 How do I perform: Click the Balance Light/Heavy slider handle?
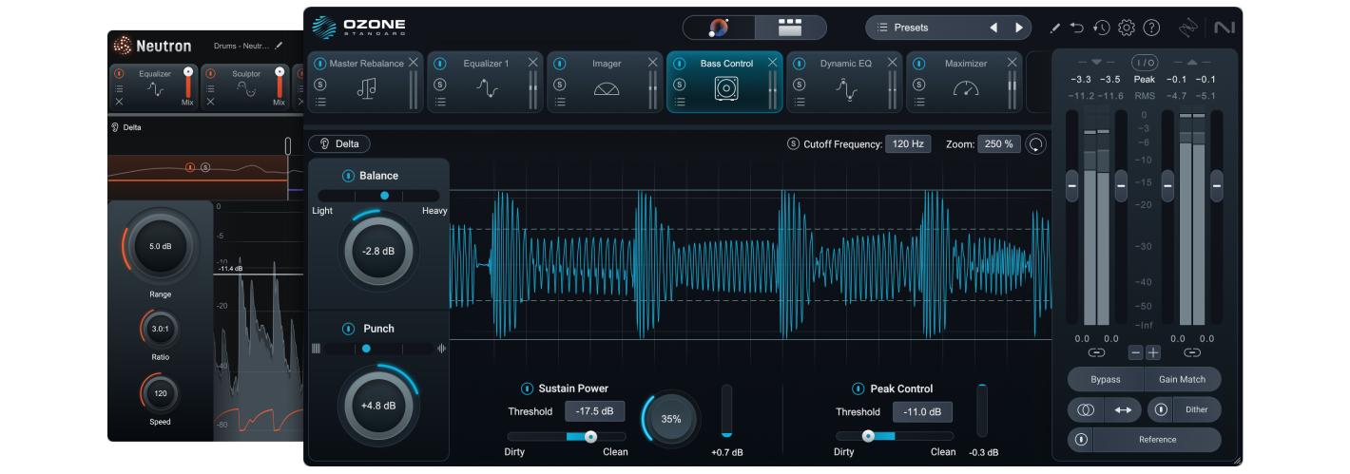[384, 195]
